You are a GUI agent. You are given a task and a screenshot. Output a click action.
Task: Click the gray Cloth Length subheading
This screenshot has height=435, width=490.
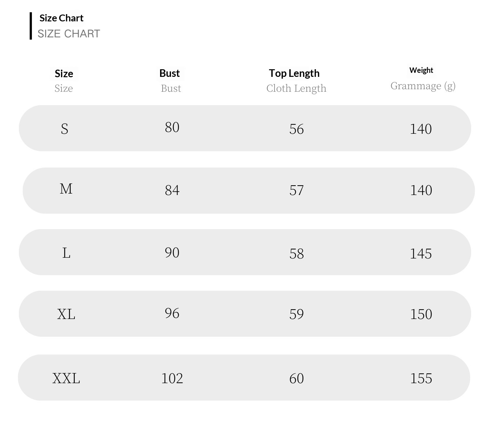click(x=296, y=88)
